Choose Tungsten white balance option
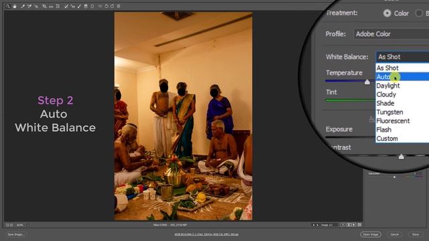 pyautogui.click(x=402, y=112)
